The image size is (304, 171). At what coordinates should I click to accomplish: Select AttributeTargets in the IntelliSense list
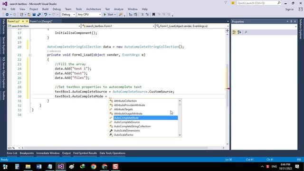(x=143, y=109)
